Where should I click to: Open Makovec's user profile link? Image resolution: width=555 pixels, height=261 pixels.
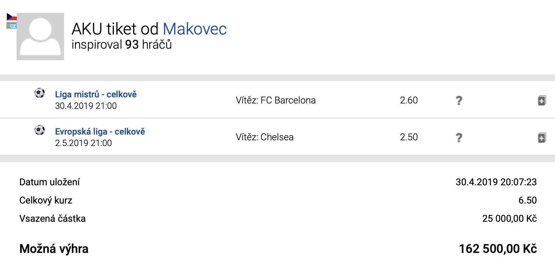pos(195,29)
